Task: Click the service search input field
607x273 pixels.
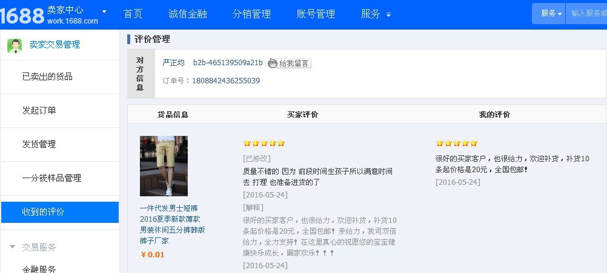Action: pos(586,13)
